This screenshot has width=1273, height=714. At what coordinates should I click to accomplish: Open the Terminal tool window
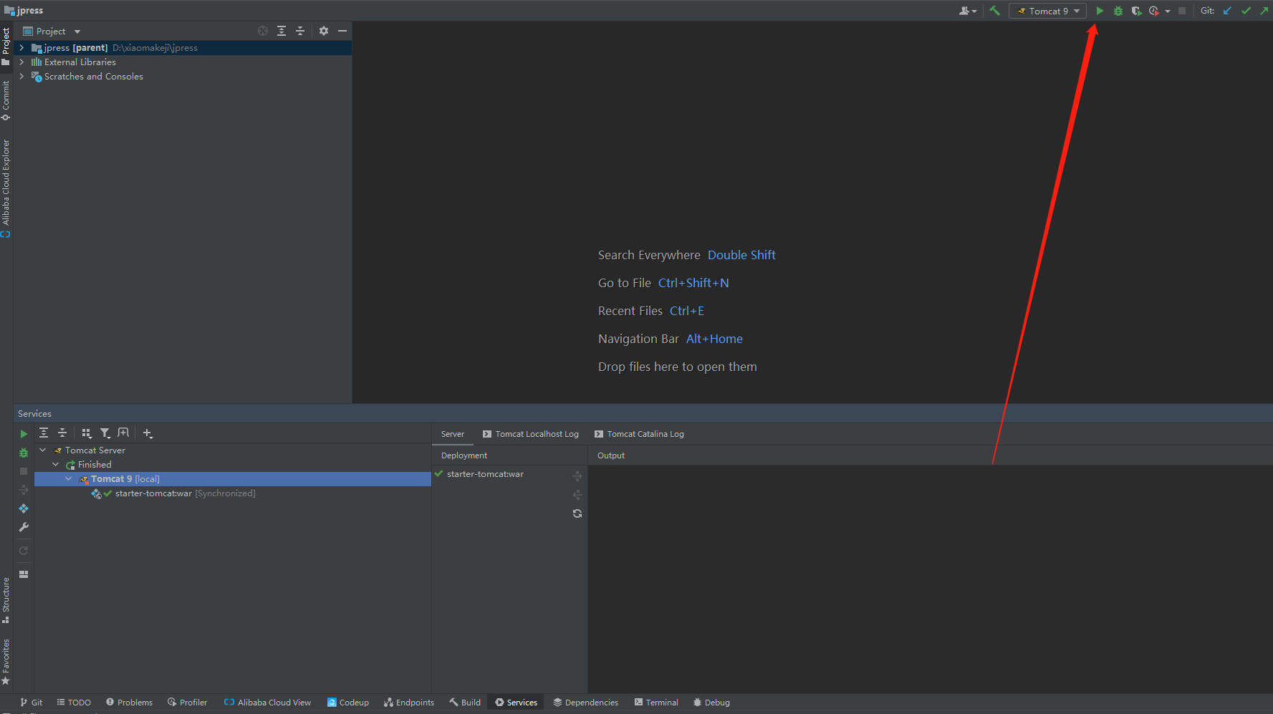(656, 703)
